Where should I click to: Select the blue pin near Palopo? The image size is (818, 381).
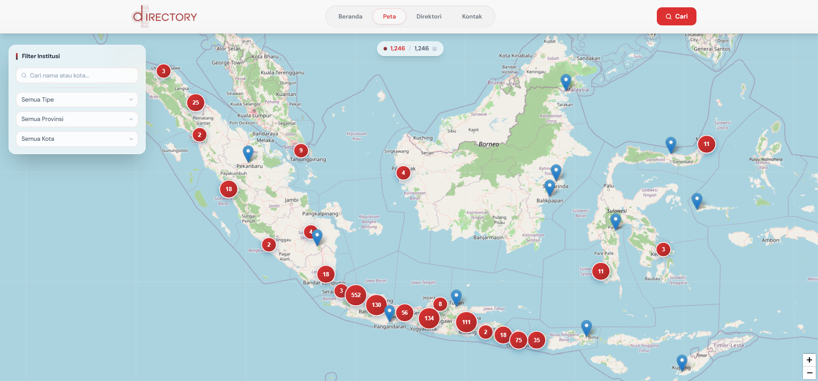[x=616, y=222]
